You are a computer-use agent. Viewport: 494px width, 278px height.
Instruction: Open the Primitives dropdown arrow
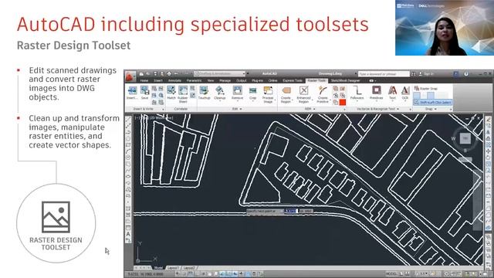click(x=376, y=101)
